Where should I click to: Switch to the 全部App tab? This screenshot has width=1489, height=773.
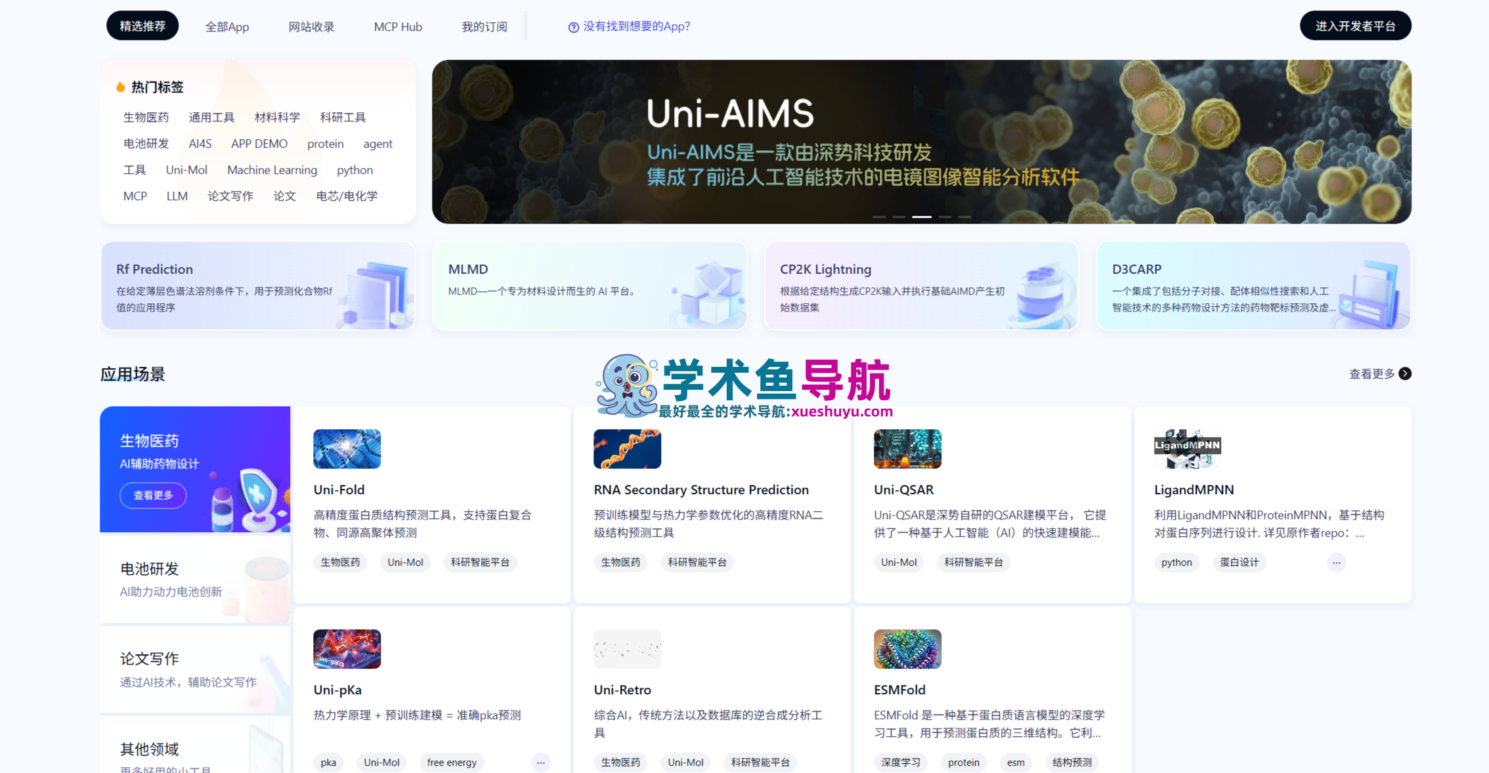click(227, 26)
